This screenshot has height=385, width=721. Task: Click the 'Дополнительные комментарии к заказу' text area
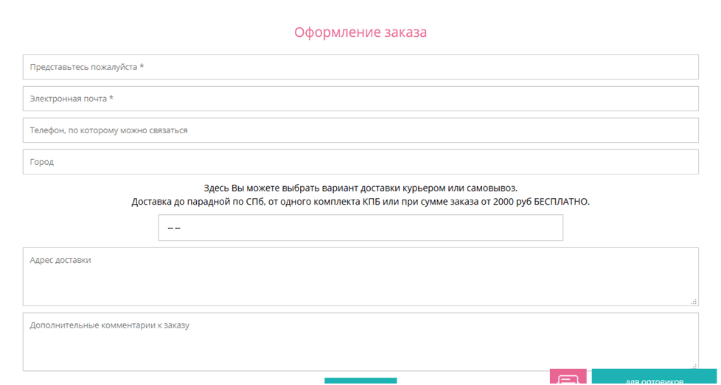360,342
